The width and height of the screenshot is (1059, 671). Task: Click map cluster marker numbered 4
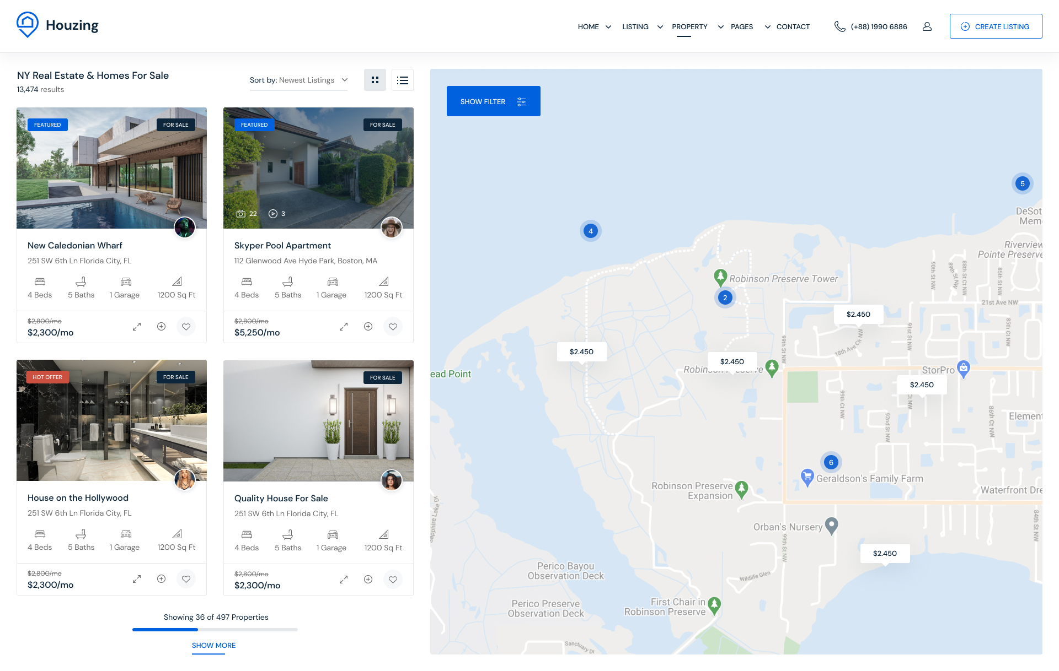coord(591,231)
